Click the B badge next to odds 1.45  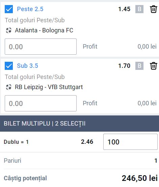139,9
